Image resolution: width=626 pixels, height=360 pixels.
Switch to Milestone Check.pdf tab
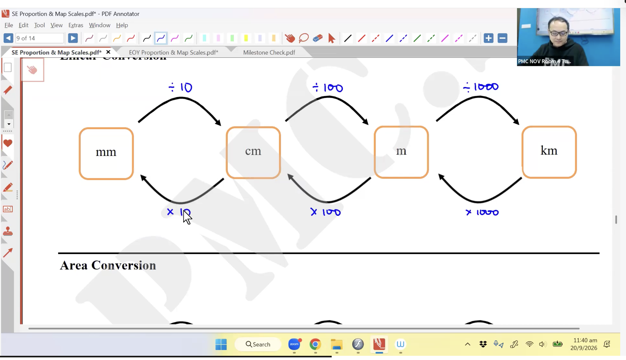point(269,53)
